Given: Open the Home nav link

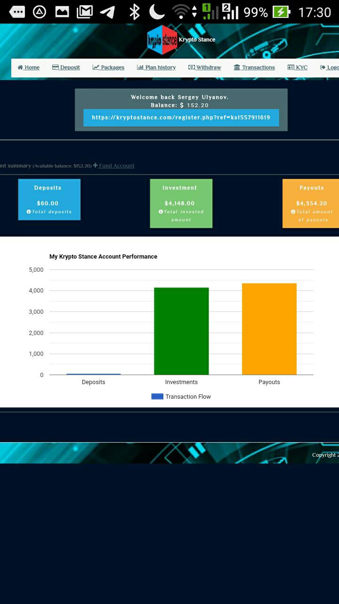Looking at the screenshot, I should 29,67.
